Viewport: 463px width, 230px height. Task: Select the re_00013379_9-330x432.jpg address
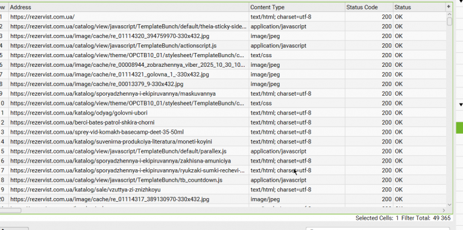tap(129, 84)
